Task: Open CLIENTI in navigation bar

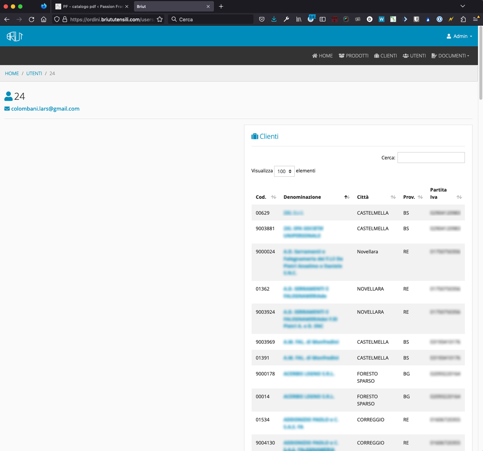Action: click(x=385, y=56)
